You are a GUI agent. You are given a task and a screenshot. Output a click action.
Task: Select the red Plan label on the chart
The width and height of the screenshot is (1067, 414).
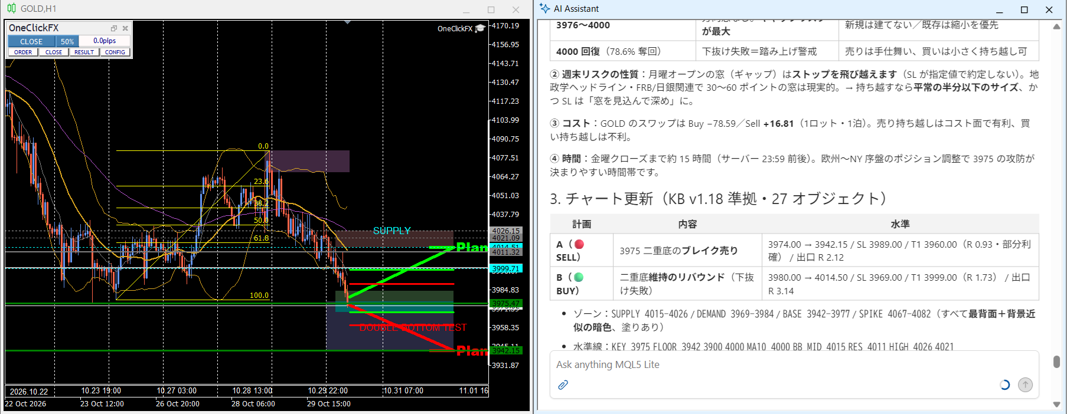[472, 351]
